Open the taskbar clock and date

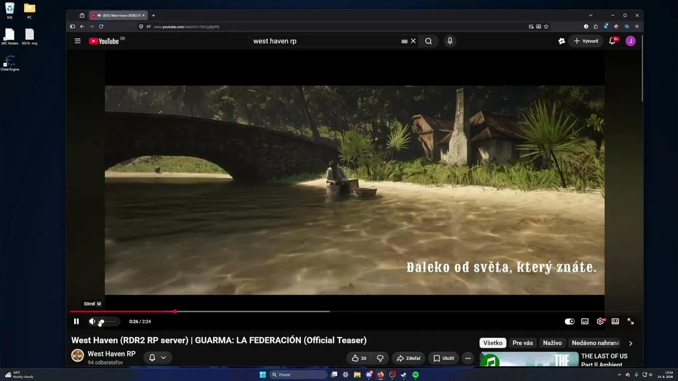pyautogui.click(x=666, y=375)
